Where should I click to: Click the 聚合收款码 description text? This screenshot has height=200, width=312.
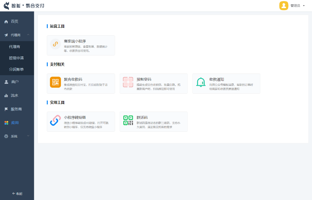click(x=86, y=87)
